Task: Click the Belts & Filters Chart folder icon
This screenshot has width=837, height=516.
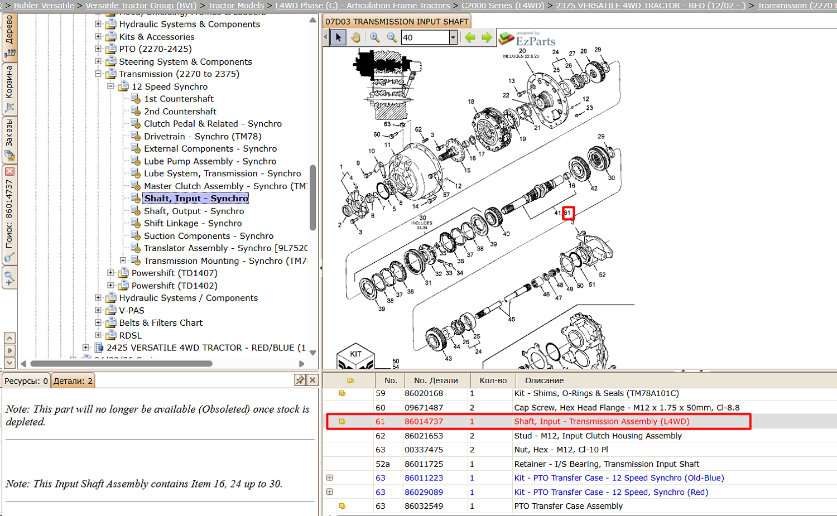Action: click(111, 322)
